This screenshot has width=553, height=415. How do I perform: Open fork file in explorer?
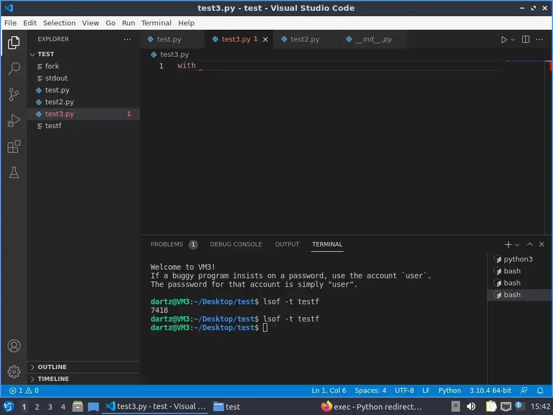pos(84,66)
